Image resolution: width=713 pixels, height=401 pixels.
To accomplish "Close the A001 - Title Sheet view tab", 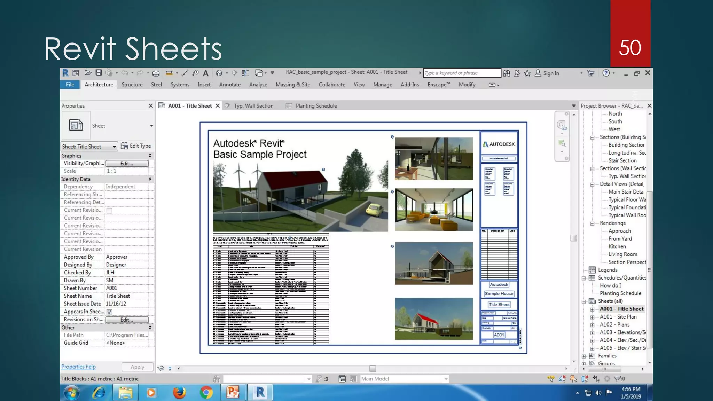I will tap(218, 106).
